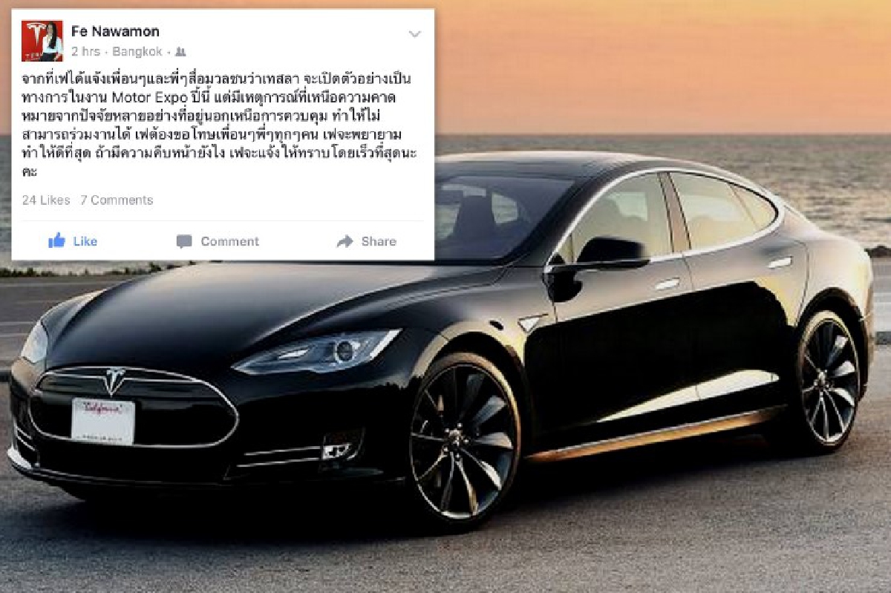Viewport: 891px width, 593px height.
Task: Click the Like text label
Action: click(85, 241)
